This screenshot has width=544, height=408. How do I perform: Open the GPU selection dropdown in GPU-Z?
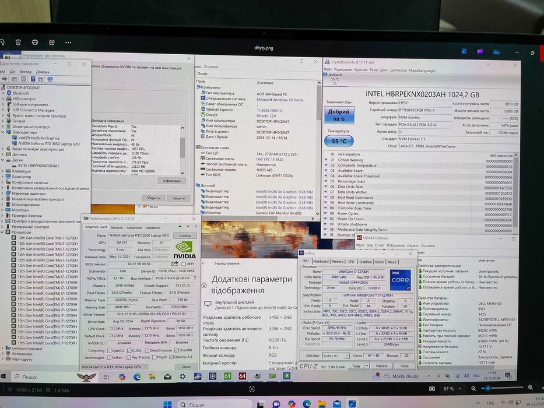tap(115, 367)
